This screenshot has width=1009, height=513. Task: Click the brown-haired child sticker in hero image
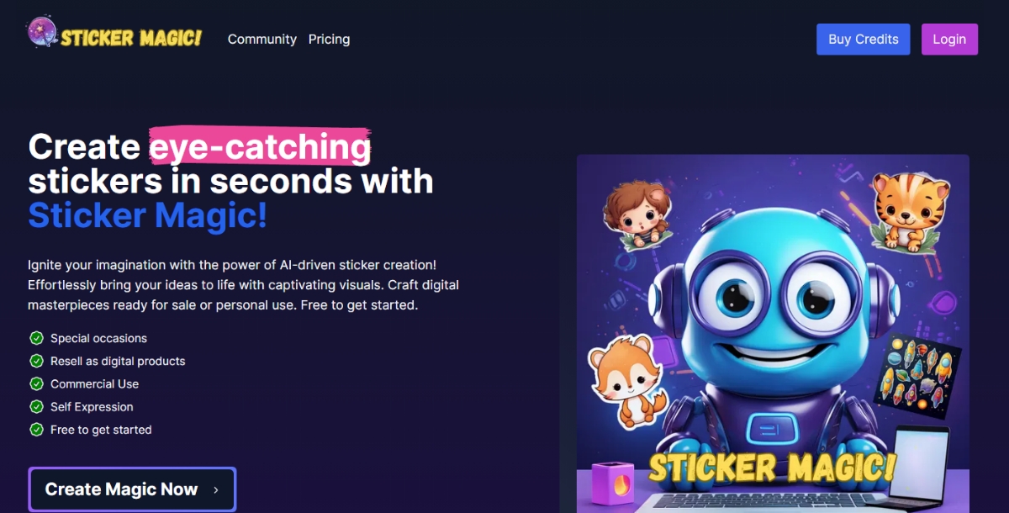pyautogui.click(x=640, y=214)
